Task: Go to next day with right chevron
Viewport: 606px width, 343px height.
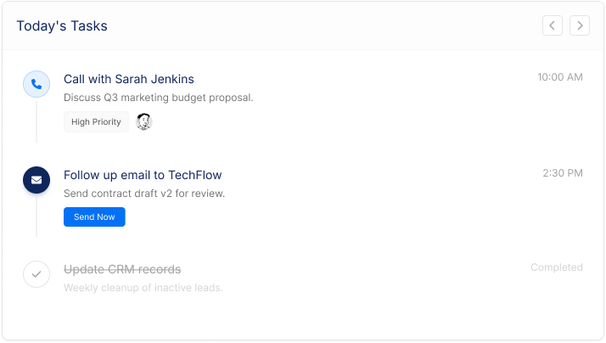Action: (x=580, y=25)
